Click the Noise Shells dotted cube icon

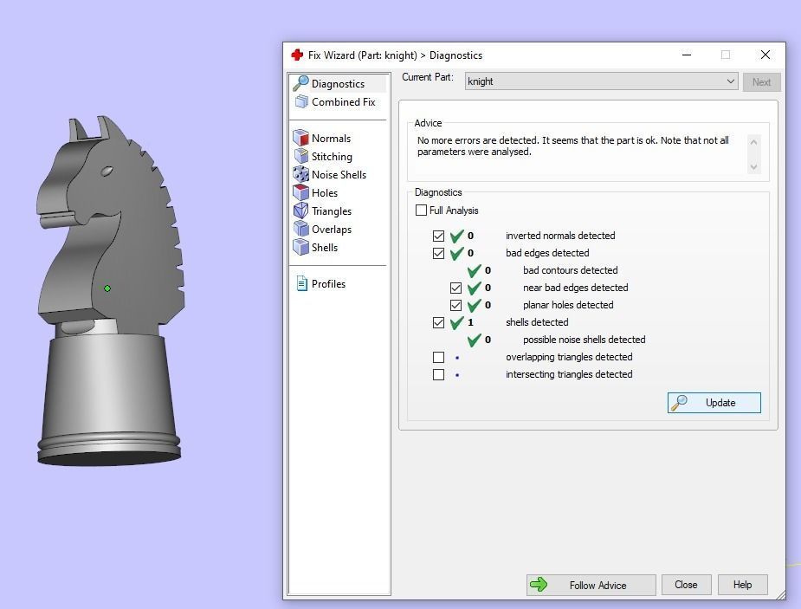pyautogui.click(x=300, y=174)
